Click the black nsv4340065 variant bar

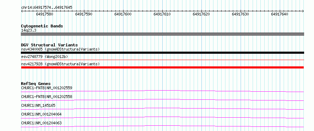[x=162, y=53]
